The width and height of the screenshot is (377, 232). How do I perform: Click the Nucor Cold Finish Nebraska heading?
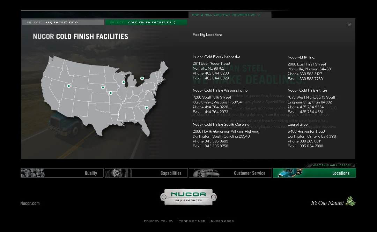(x=216, y=57)
